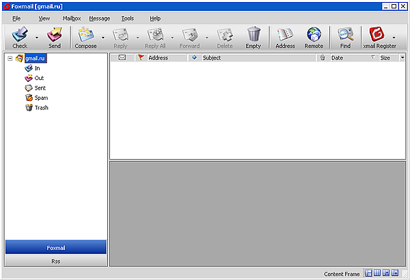Click the Foxmail panel button
Screen dimensions: 410x280
(x=56, y=247)
